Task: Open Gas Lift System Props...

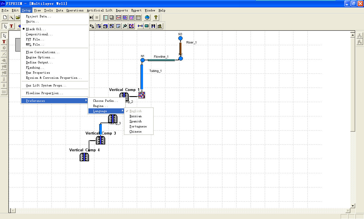Action: tap(55, 85)
